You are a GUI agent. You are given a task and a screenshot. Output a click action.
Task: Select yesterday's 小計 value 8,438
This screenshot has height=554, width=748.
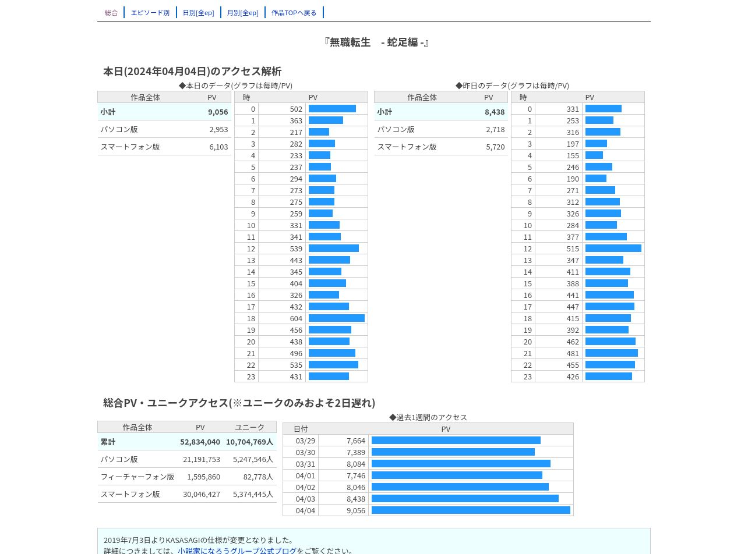495,112
